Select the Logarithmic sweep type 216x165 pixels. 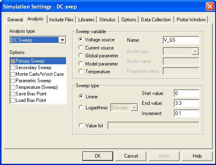click(81, 107)
